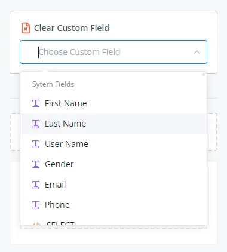Viewport: 227px width, 252px height.
Task: Click the text icon beside Last Name
Action: pos(36,124)
